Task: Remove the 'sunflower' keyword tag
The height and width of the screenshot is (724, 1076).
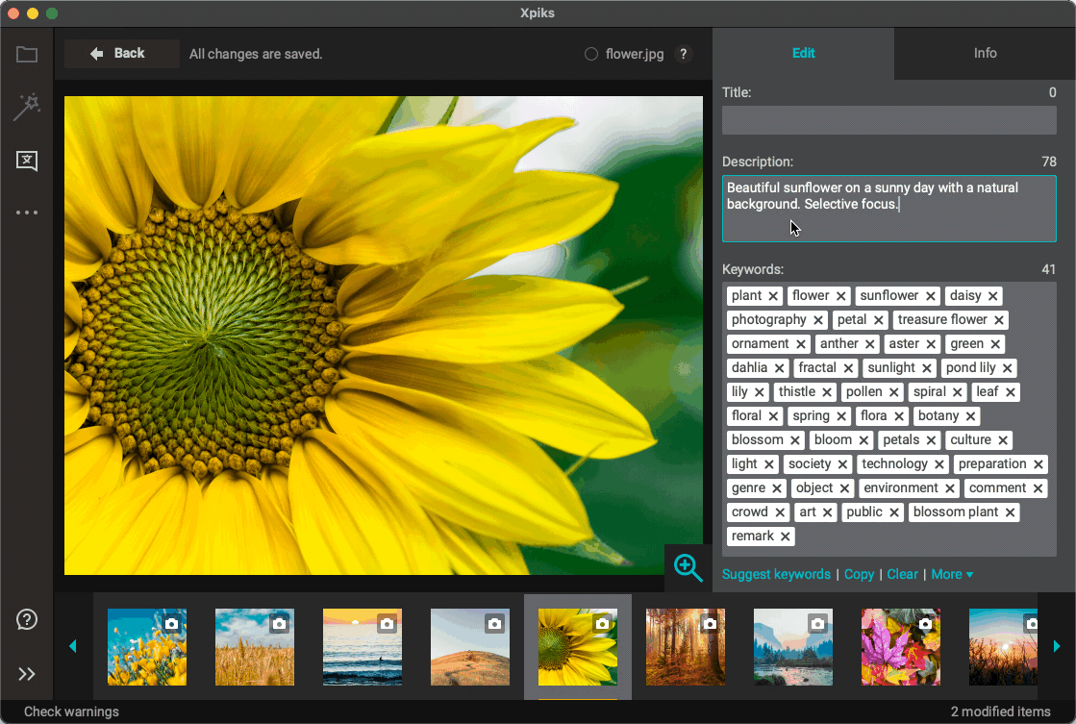Action: coord(931,296)
